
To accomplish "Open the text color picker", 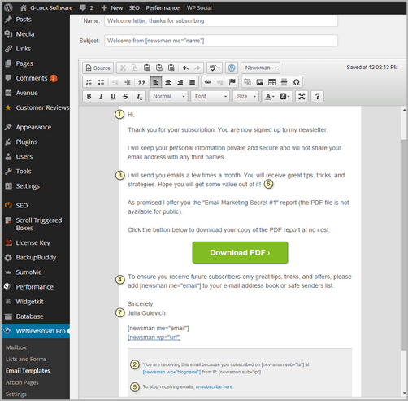I will tap(270, 96).
